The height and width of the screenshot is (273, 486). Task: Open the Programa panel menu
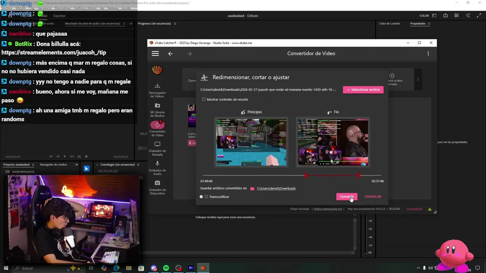coord(175,24)
